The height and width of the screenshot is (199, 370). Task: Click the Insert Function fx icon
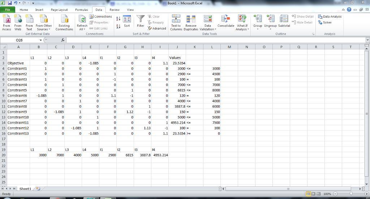[63, 40]
